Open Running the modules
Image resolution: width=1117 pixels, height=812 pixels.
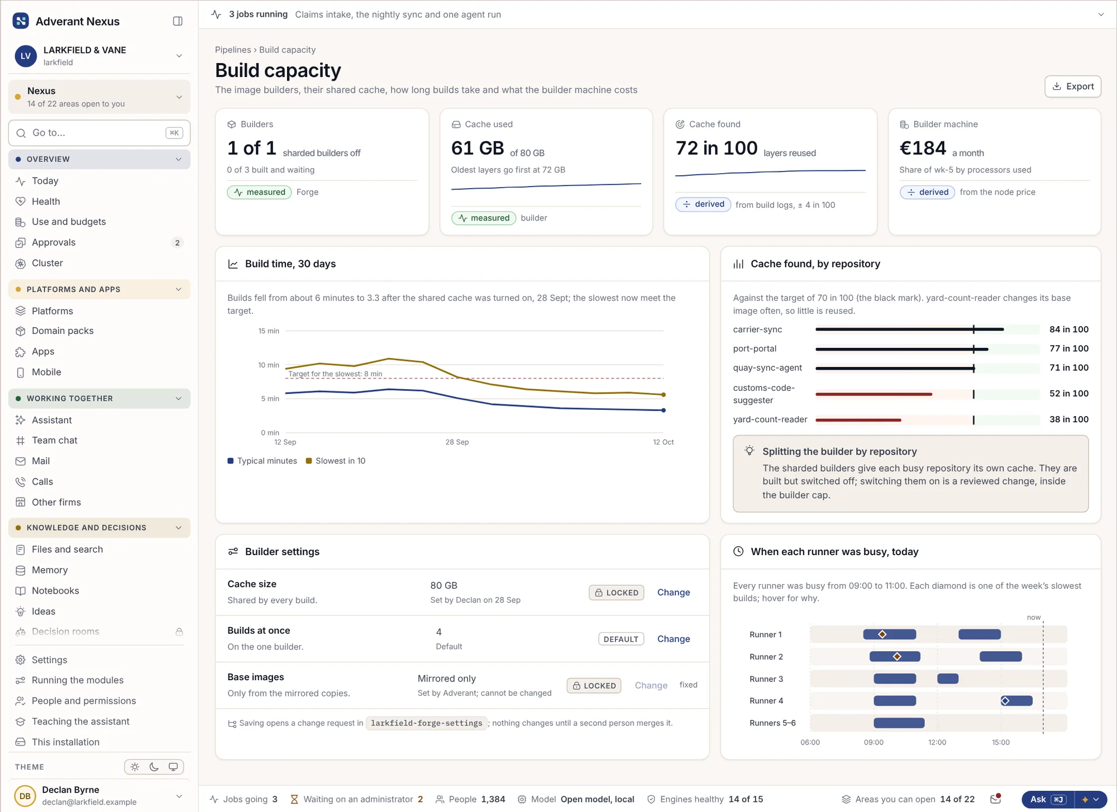(x=99, y=680)
